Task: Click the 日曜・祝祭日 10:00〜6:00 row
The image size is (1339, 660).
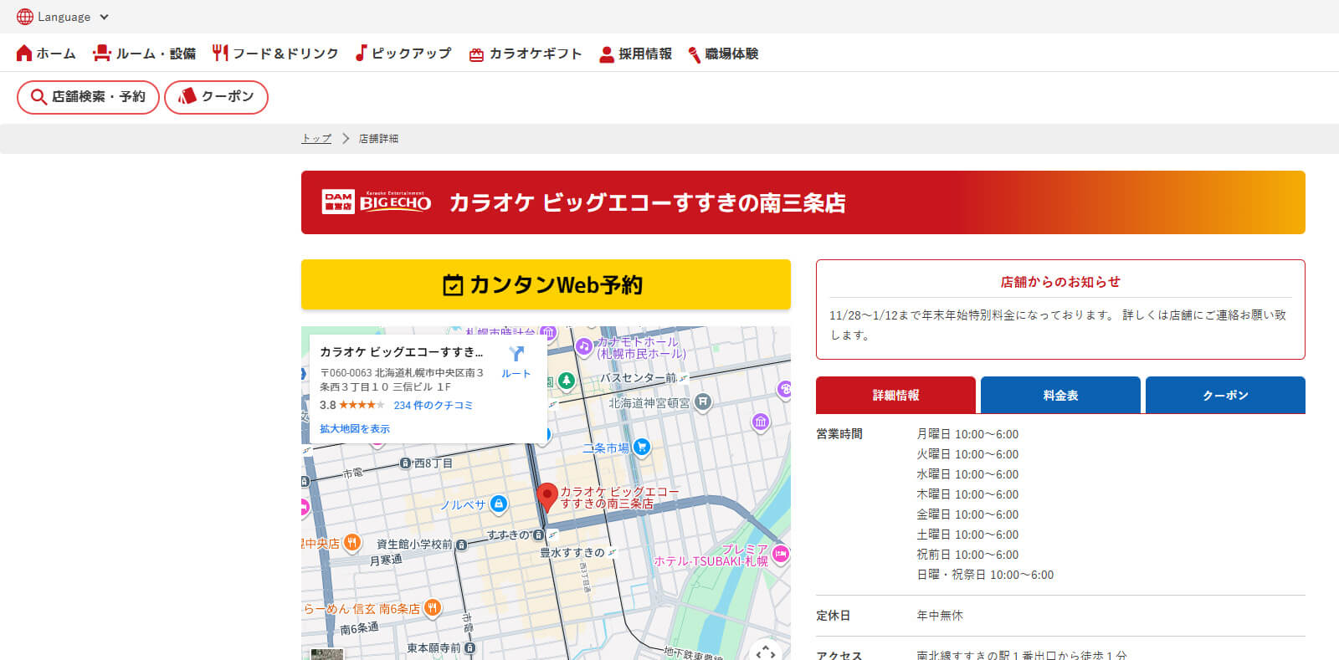Action: pos(985,575)
